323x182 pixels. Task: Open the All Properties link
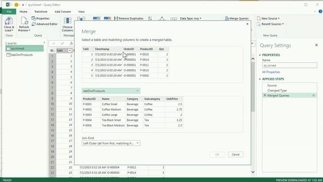coord(271,72)
